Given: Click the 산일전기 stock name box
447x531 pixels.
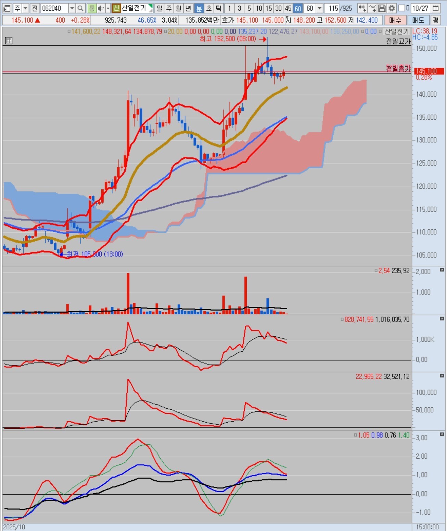Looking at the screenshot, I should [137, 8].
